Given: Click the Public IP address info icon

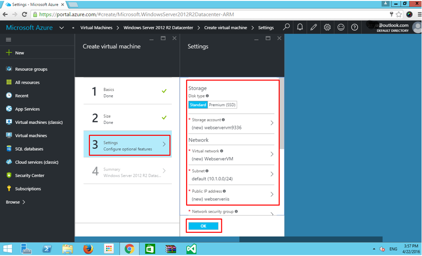Looking at the screenshot, I should coord(224,191).
